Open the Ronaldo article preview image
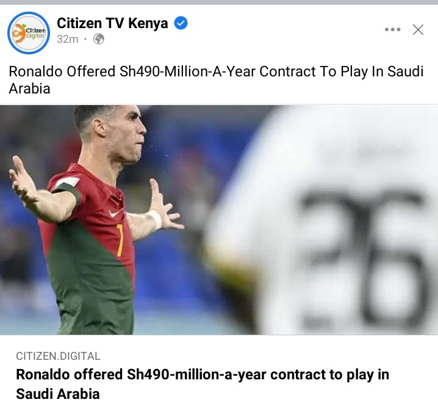Screen dimensions: 438x405 [219, 220]
